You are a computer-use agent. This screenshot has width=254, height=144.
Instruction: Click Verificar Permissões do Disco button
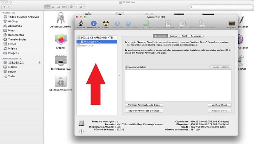click(144, 105)
